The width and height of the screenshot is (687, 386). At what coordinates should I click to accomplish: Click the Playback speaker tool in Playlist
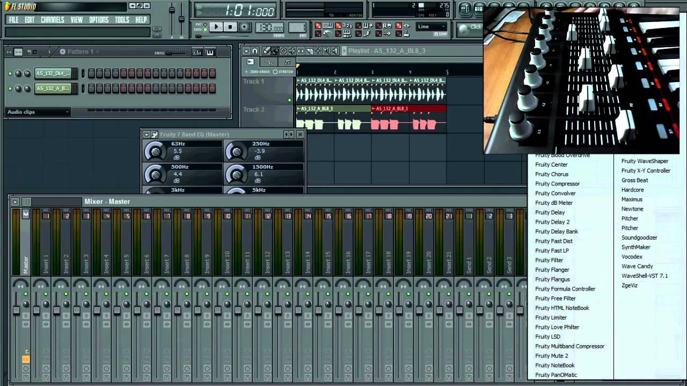(335, 51)
